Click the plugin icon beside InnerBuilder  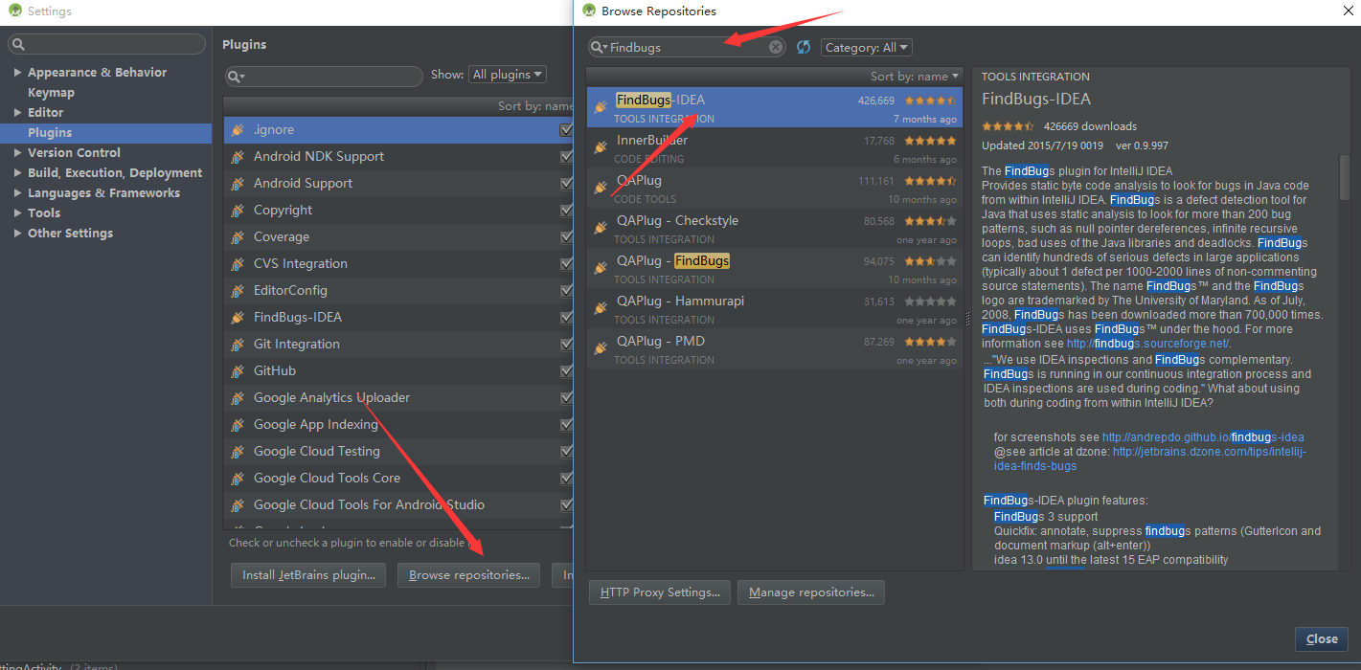click(601, 147)
